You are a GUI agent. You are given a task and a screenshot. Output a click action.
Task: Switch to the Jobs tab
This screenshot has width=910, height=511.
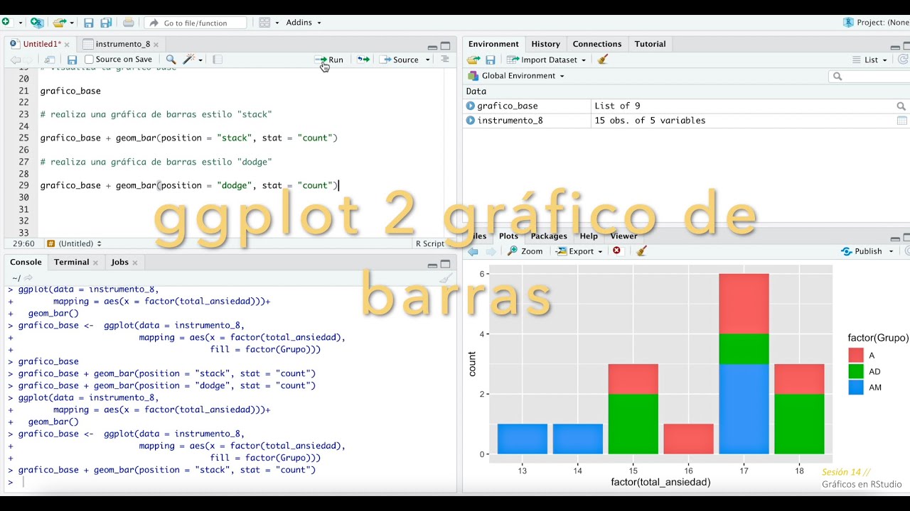tap(119, 262)
